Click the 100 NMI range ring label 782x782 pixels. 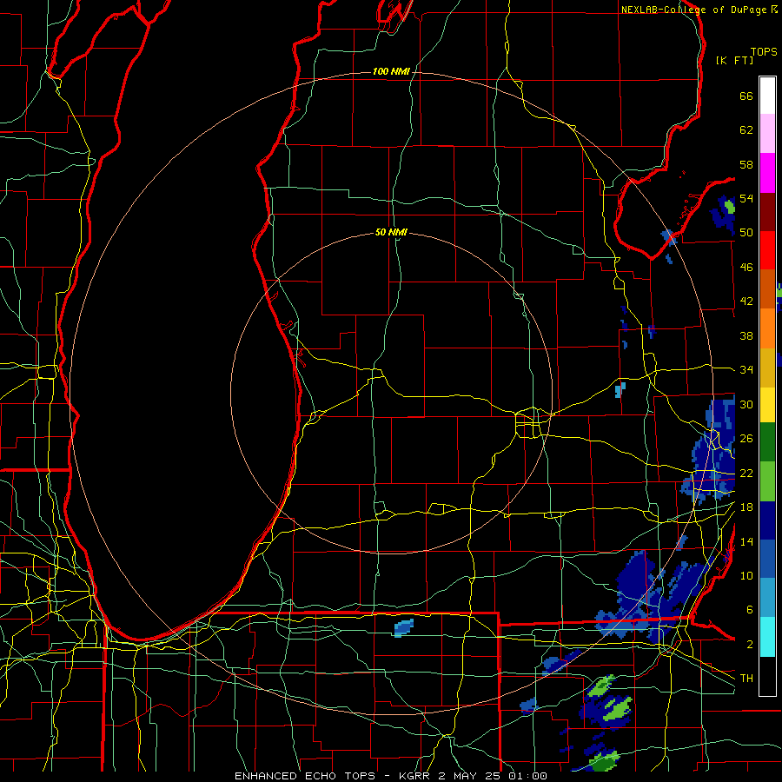click(x=391, y=71)
